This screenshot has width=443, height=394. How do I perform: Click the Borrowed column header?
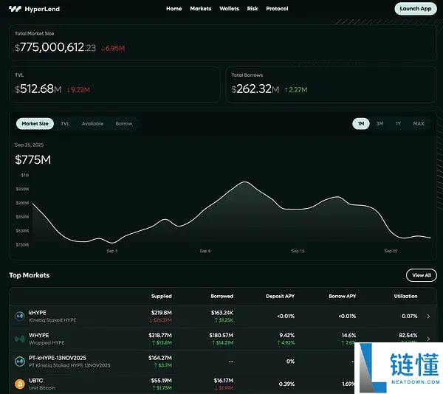coord(221,296)
